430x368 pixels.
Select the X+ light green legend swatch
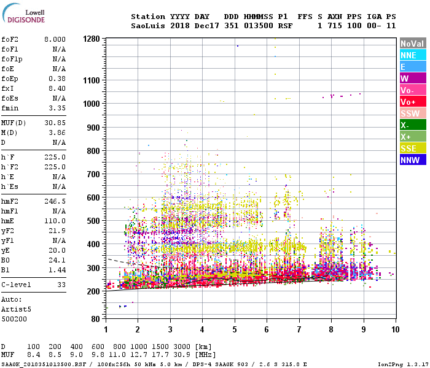pyautogui.click(x=413, y=137)
